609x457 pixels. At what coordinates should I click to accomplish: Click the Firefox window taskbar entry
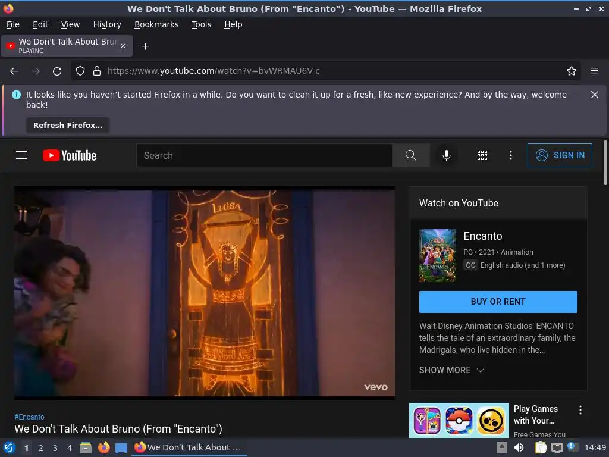pos(189,447)
